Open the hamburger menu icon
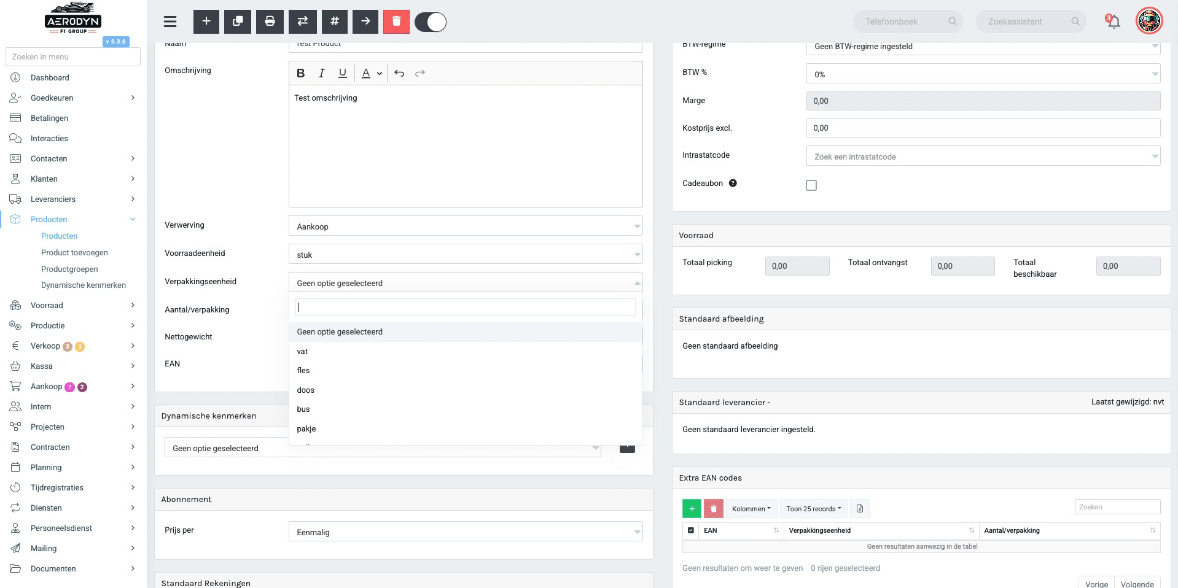Viewport: 1178px width, 588px height. [x=170, y=21]
